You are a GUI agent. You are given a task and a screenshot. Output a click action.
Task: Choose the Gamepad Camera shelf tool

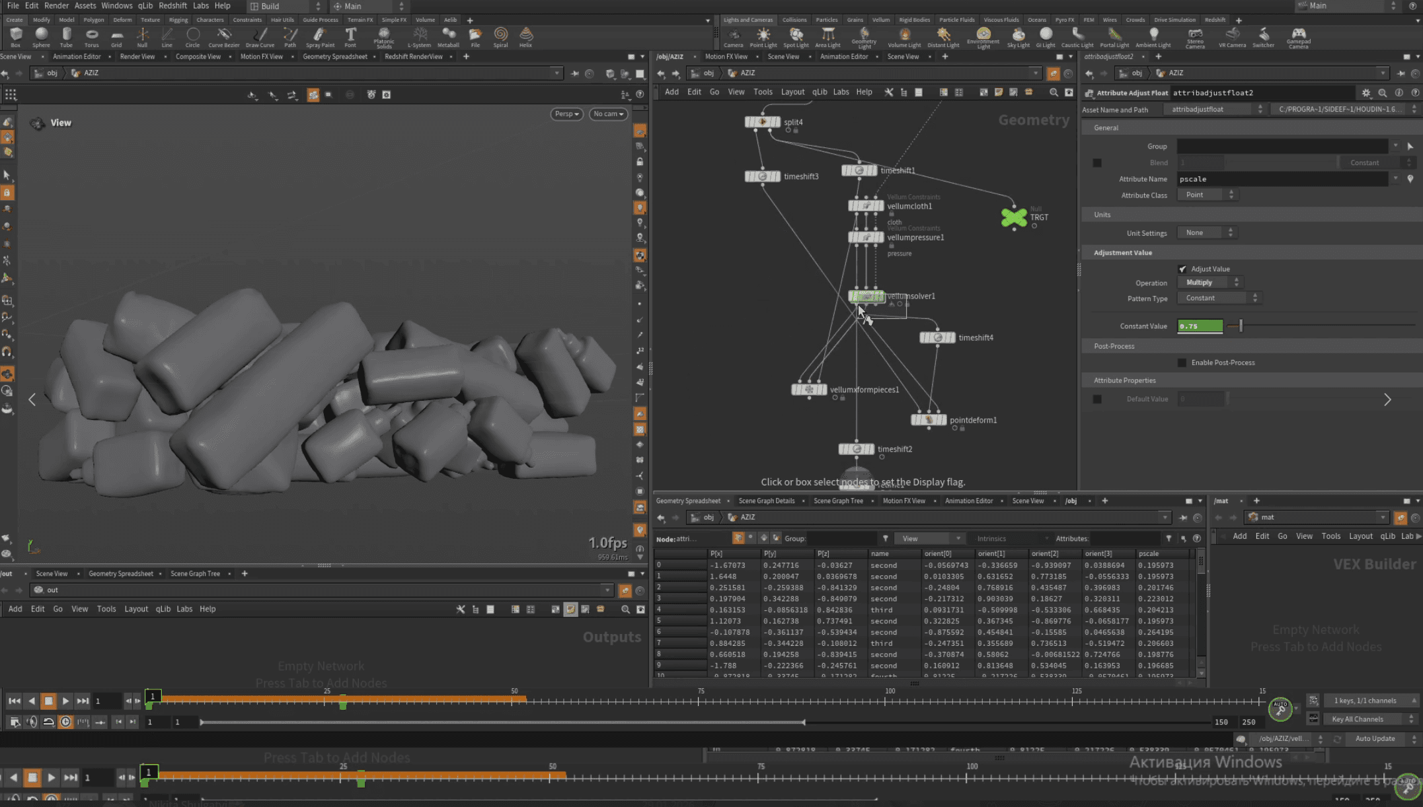pyautogui.click(x=1298, y=34)
